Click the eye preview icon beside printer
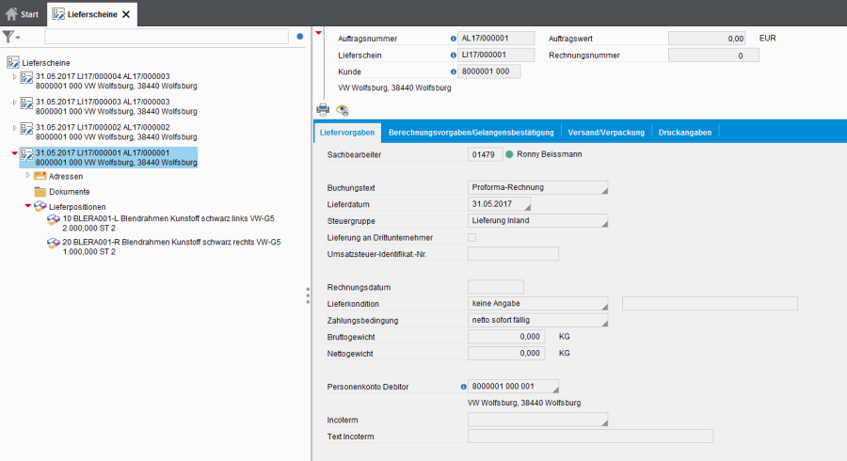Viewport: 847px width, 461px height. [343, 109]
